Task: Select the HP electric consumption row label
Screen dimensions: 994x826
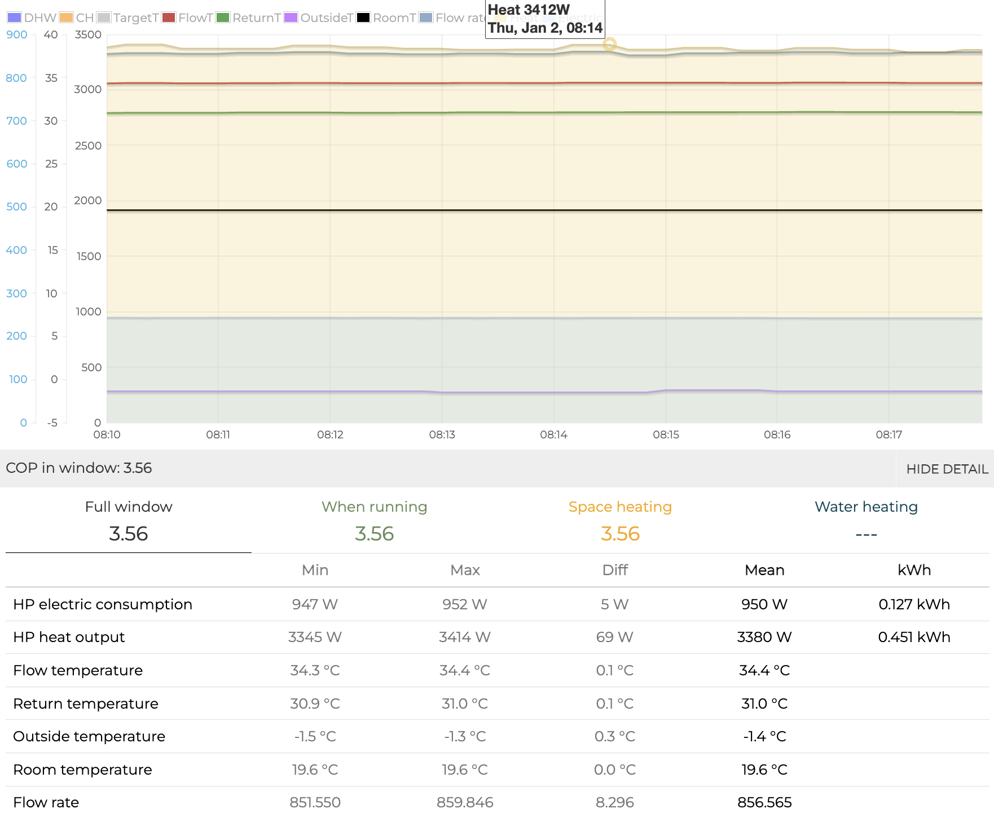Action: [103, 604]
